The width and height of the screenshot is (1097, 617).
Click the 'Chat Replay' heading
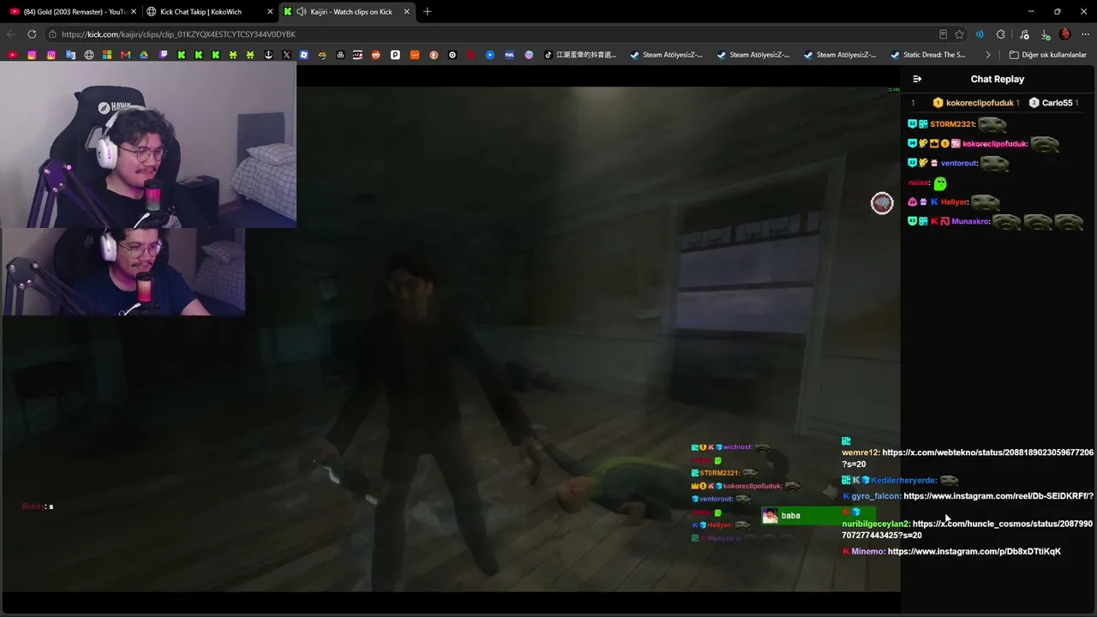(997, 79)
